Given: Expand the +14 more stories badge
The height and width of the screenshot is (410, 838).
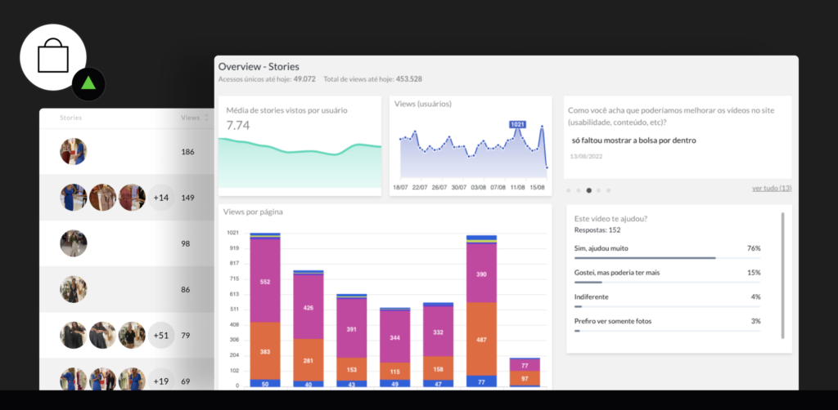Looking at the screenshot, I should 161,198.
